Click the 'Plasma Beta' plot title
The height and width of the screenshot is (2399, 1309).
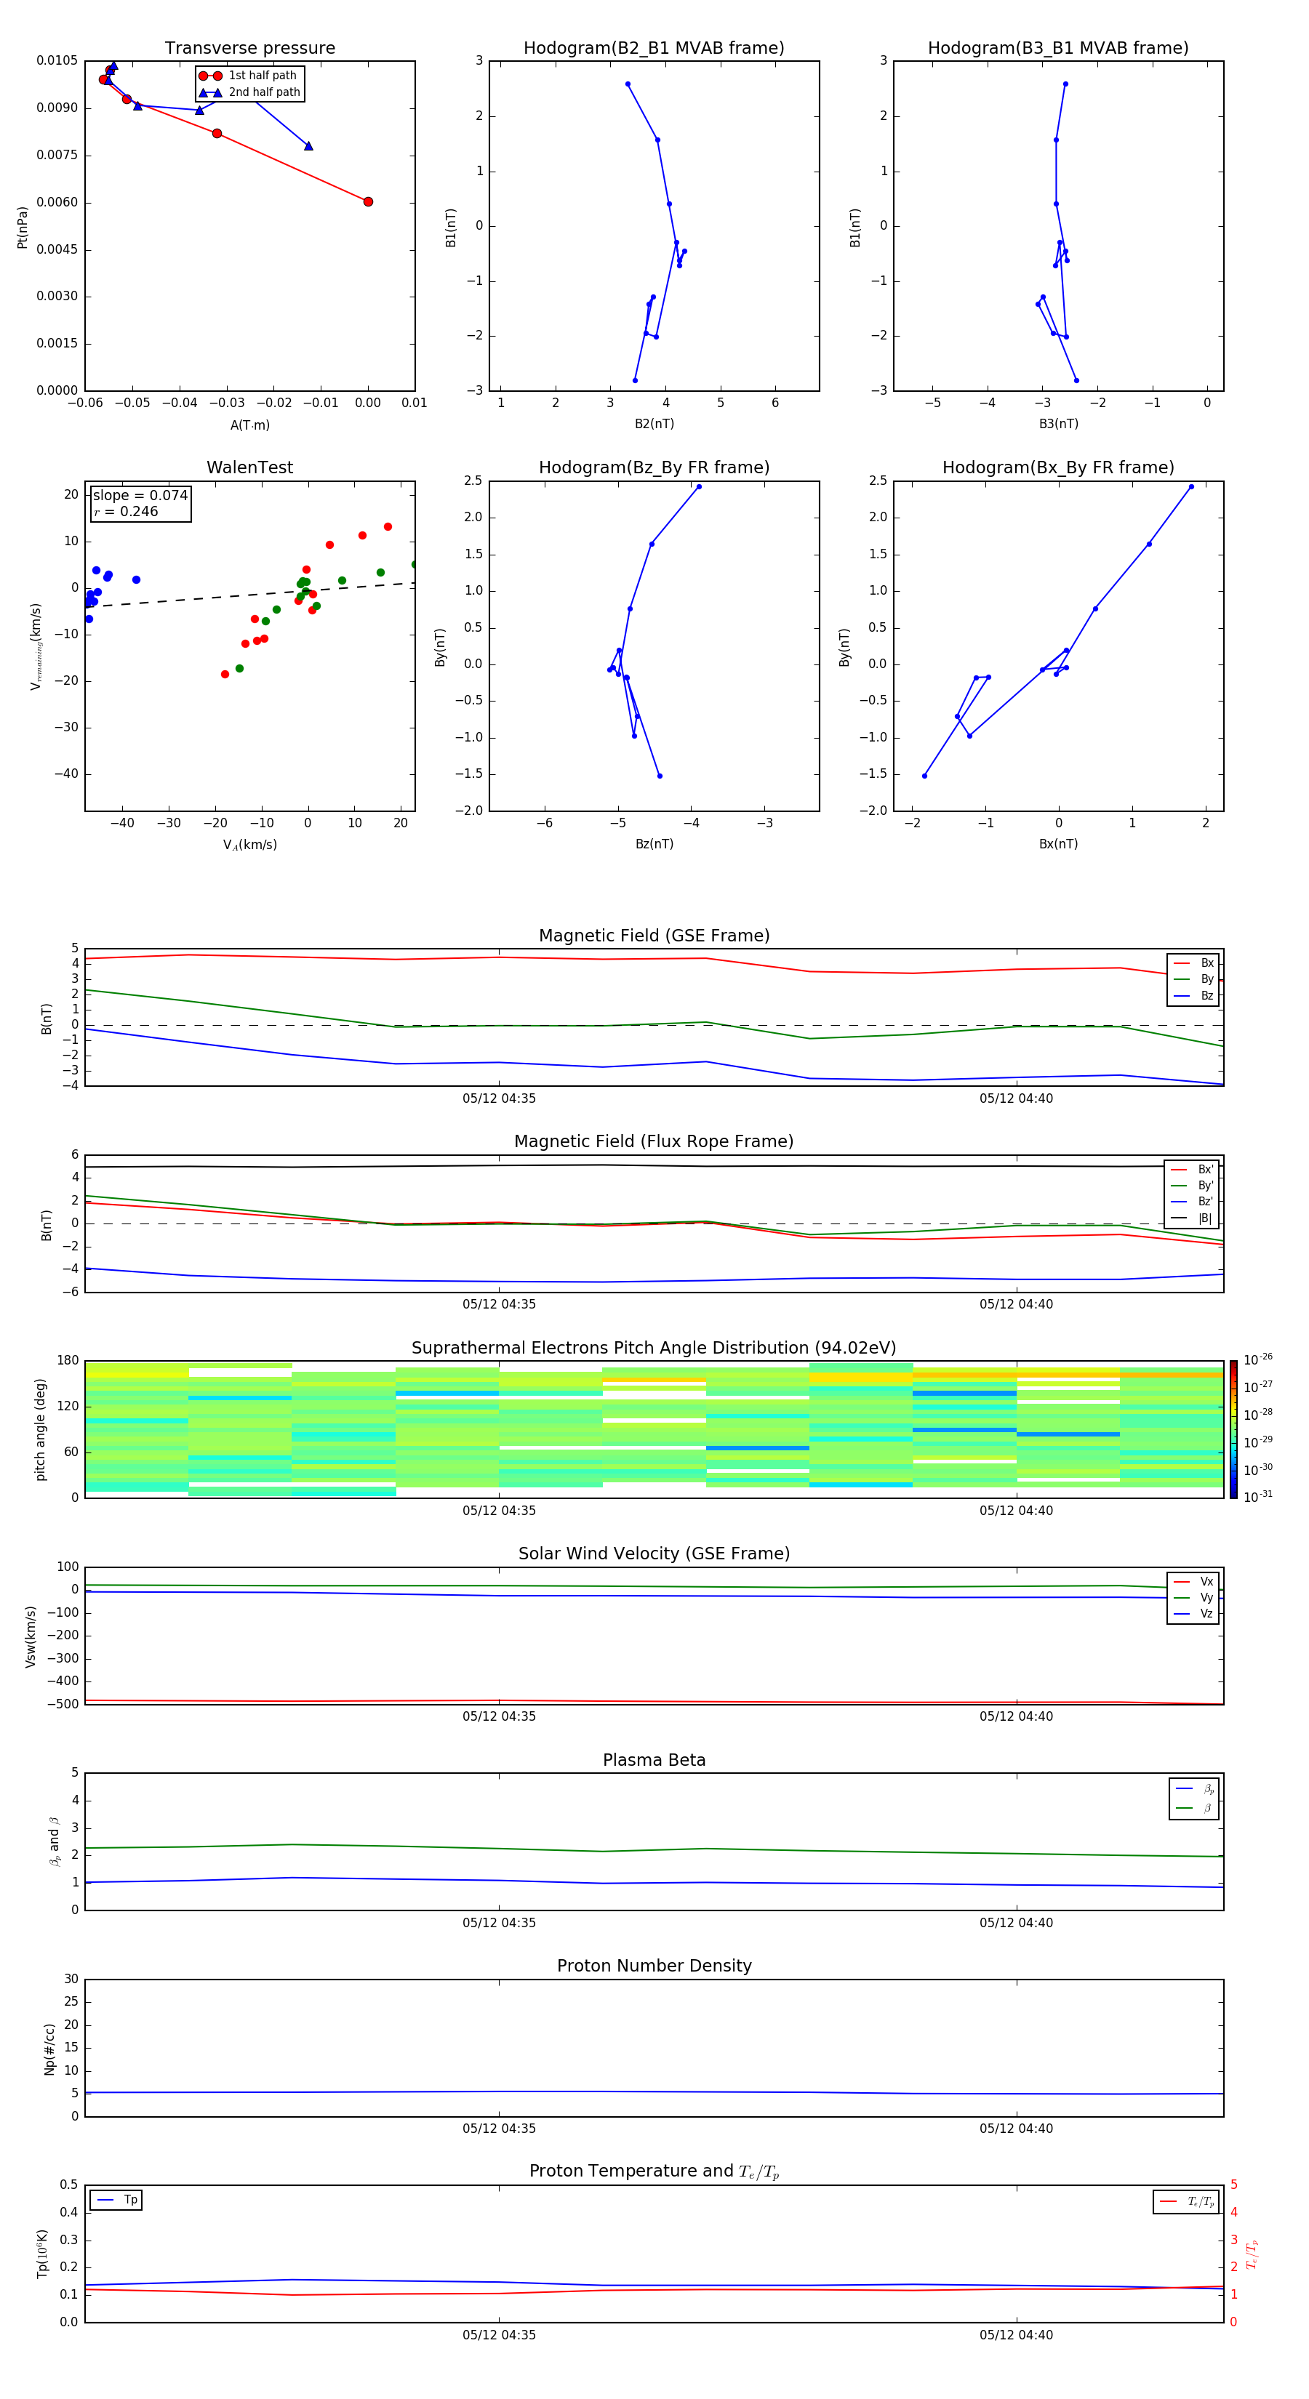point(654,1760)
